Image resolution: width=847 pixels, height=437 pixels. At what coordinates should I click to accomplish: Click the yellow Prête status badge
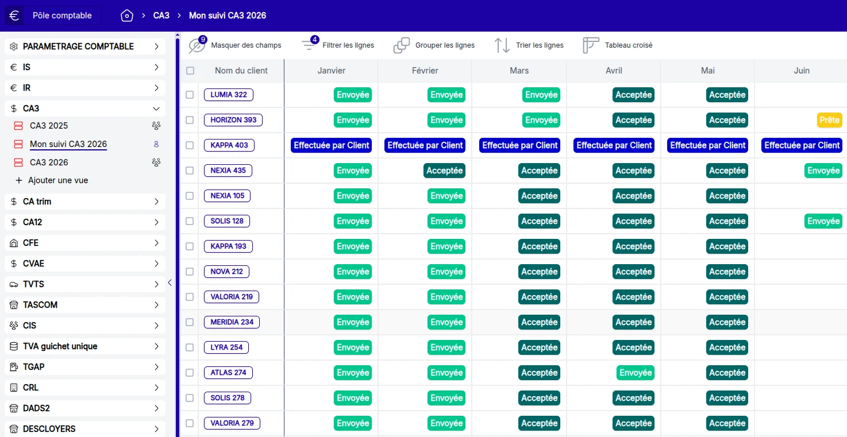[x=829, y=120]
